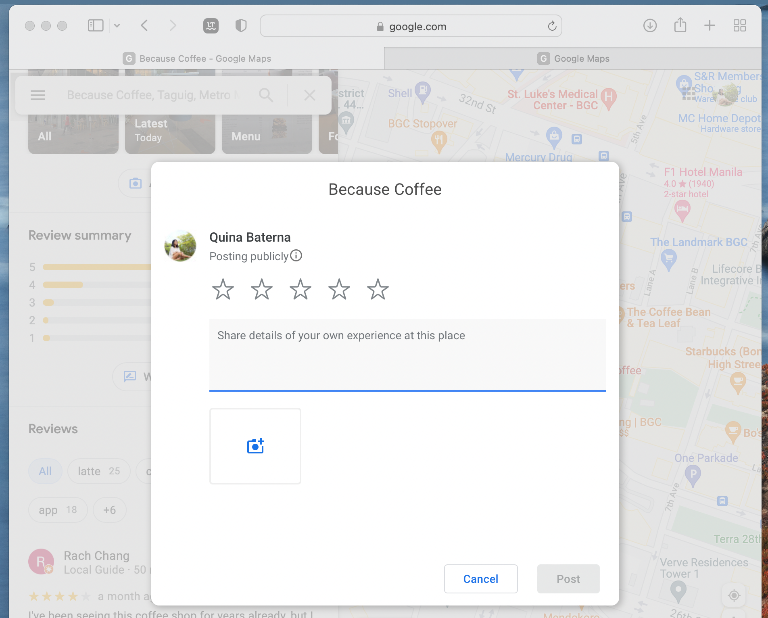Expand the +6 additional review topics

click(x=109, y=509)
